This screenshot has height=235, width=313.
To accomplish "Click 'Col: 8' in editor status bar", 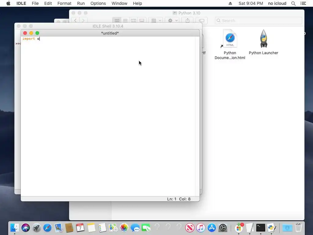I will [185, 199].
